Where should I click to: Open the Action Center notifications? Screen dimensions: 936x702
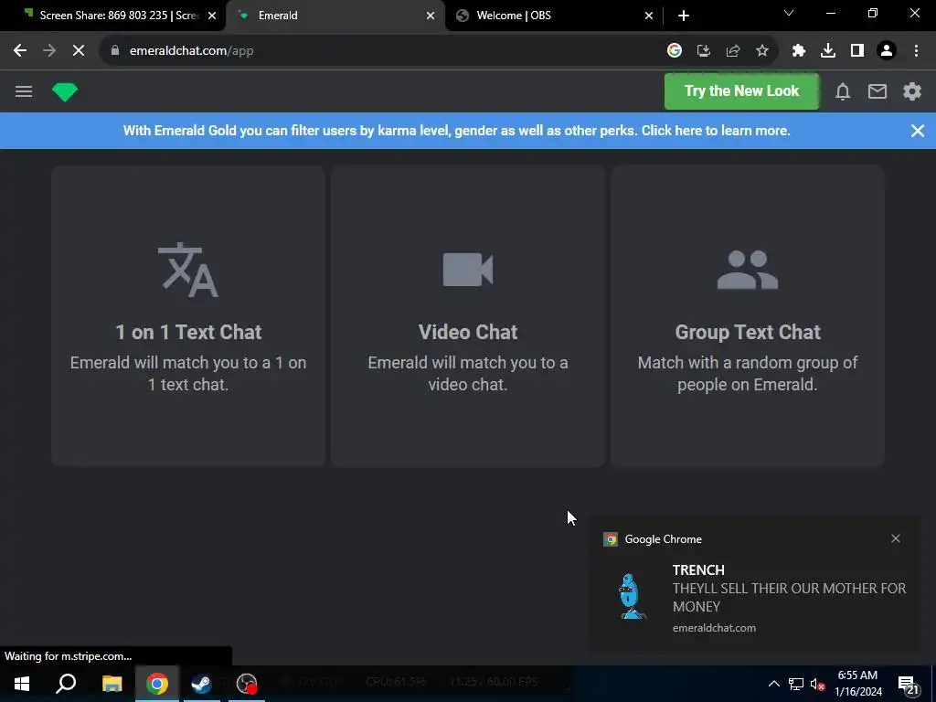click(908, 684)
